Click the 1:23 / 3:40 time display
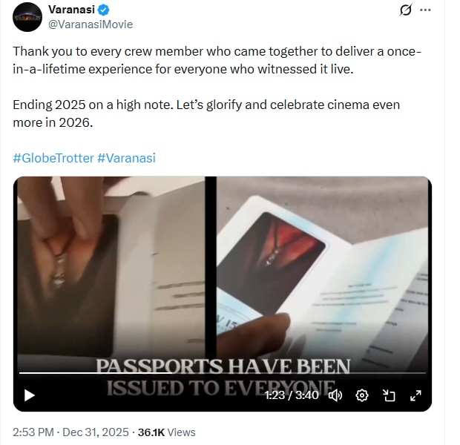The image size is (460, 445). pos(292,395)
